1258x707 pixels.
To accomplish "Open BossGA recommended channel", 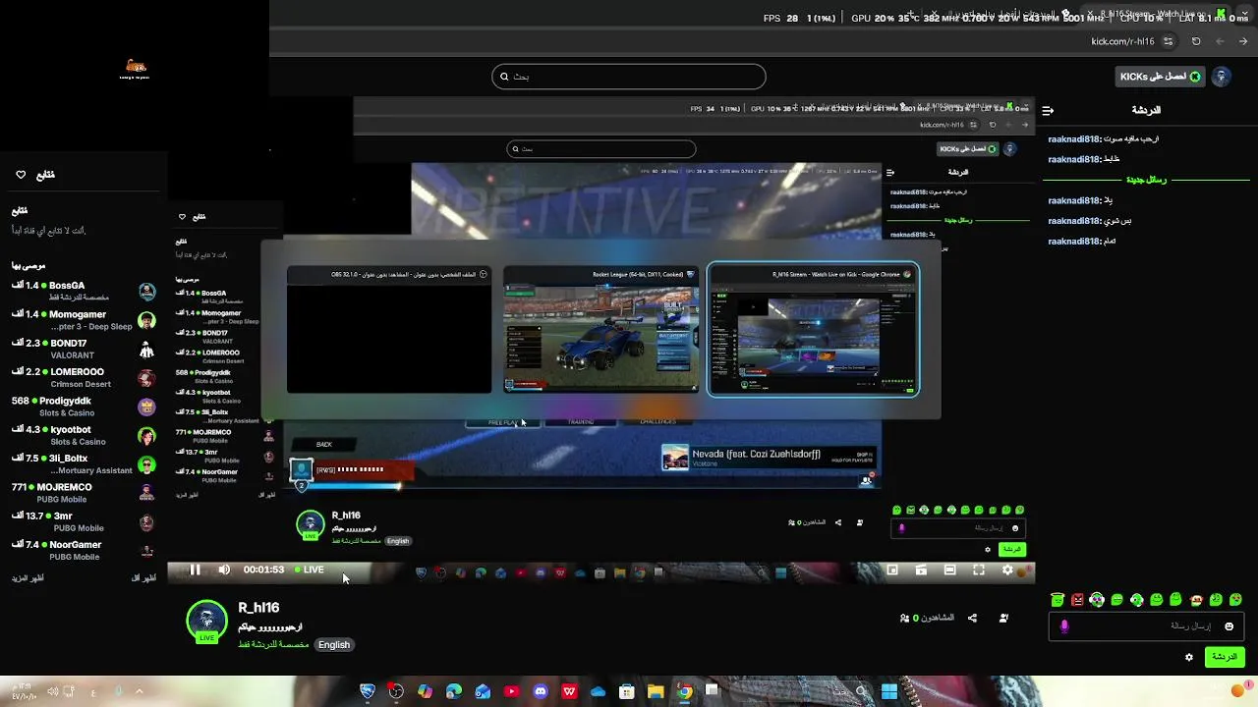I will coord(83,291).
